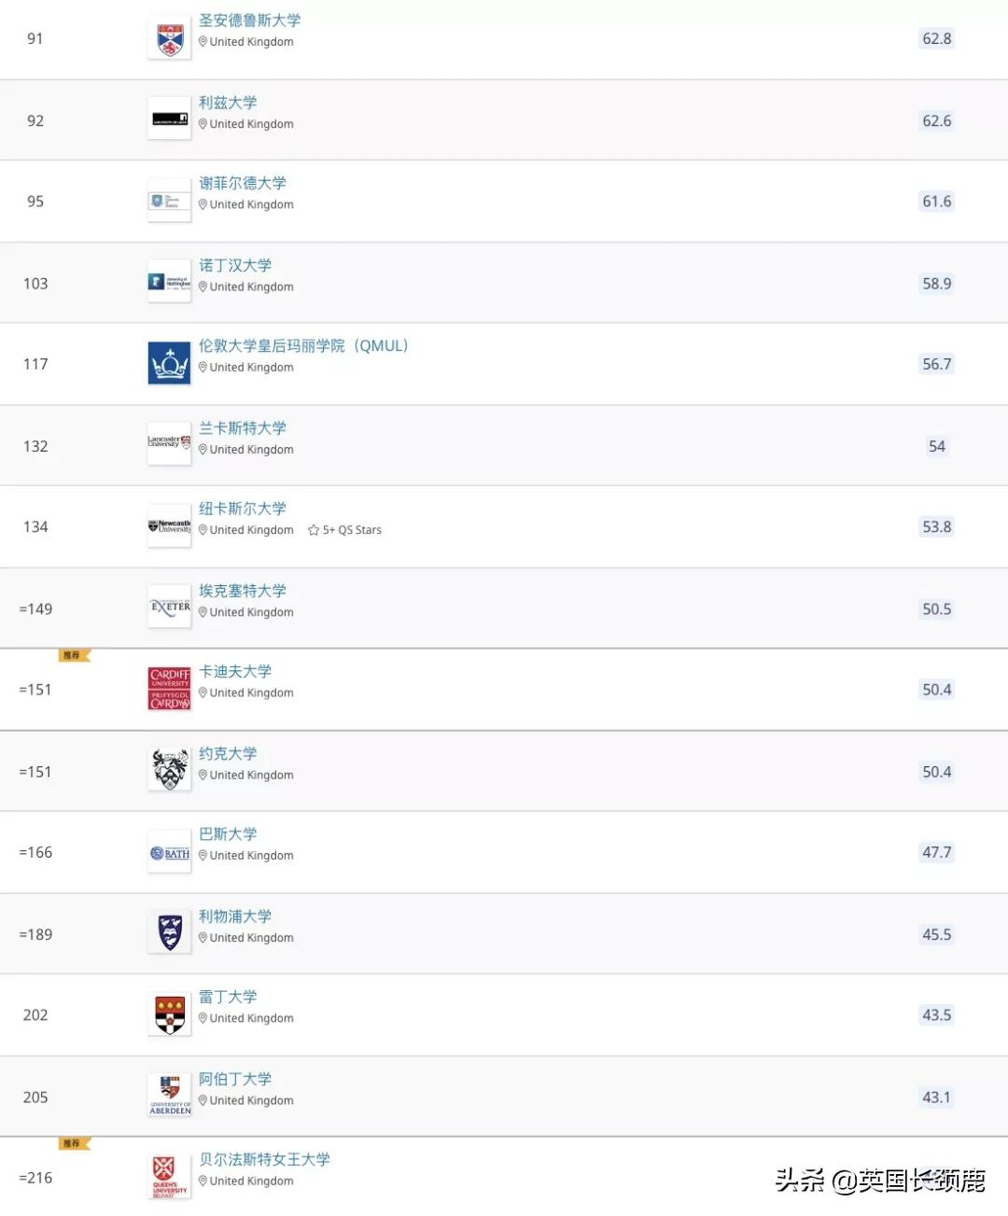Click the University of Leeds logo

(169, 119)
